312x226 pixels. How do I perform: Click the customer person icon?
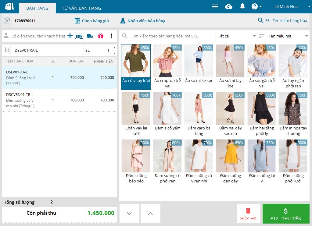click(6, 36)
